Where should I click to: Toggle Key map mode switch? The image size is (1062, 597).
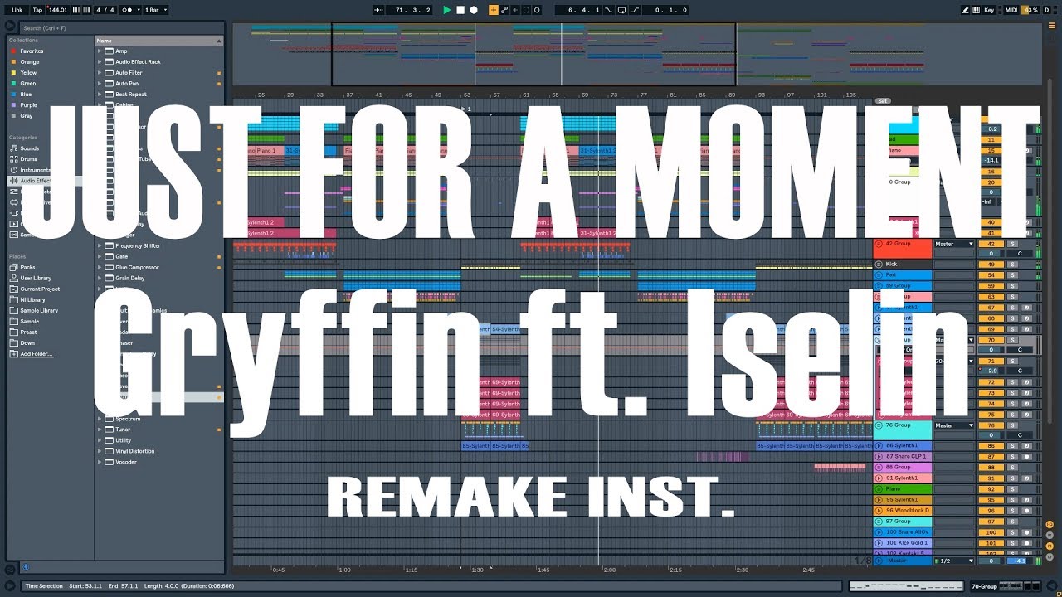point(989,10)
